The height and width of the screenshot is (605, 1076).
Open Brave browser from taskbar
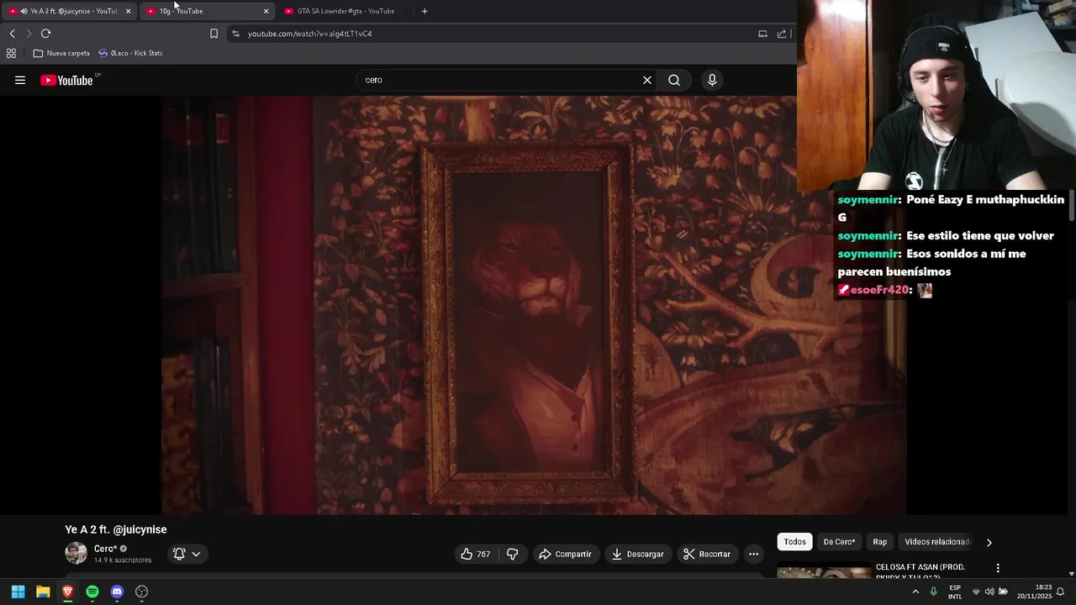67,592
